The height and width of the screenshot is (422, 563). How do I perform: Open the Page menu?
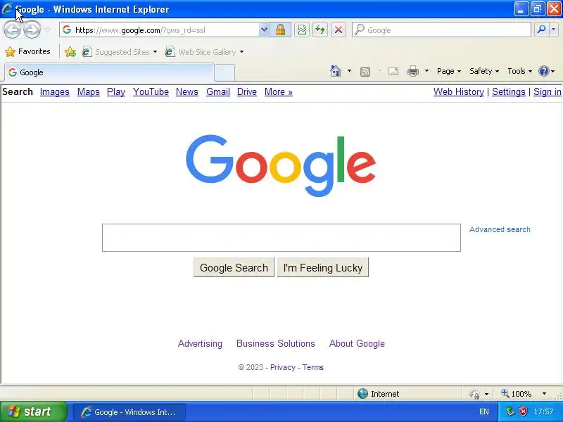pos(449,71)
